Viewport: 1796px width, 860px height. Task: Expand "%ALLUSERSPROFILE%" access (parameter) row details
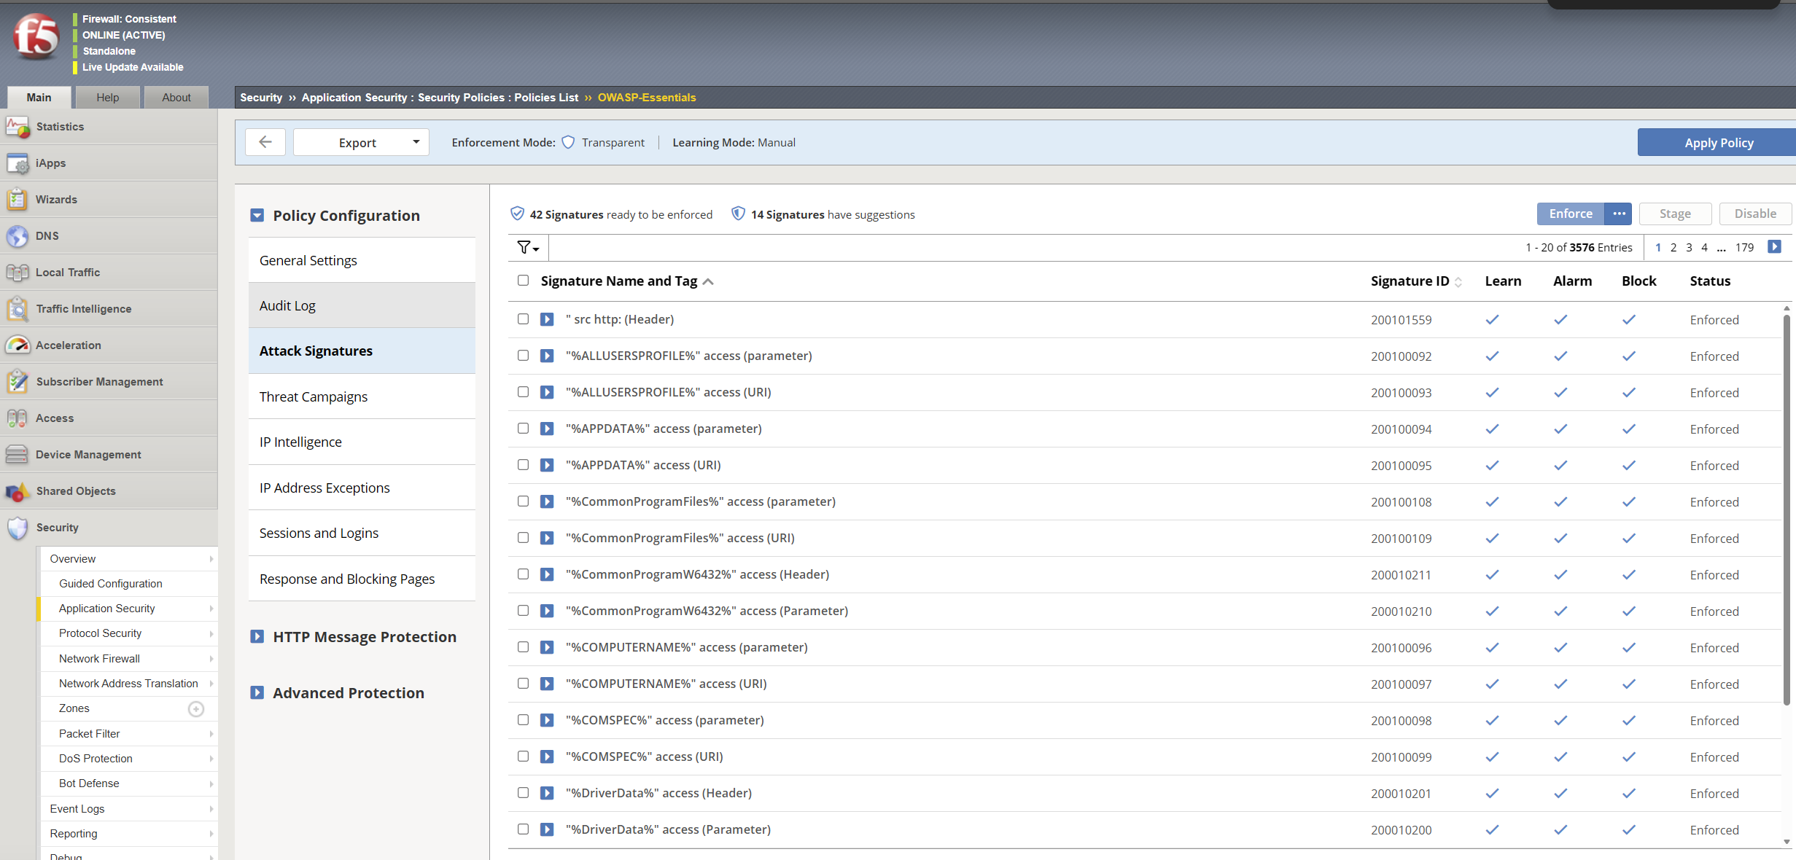click(547, 356)
